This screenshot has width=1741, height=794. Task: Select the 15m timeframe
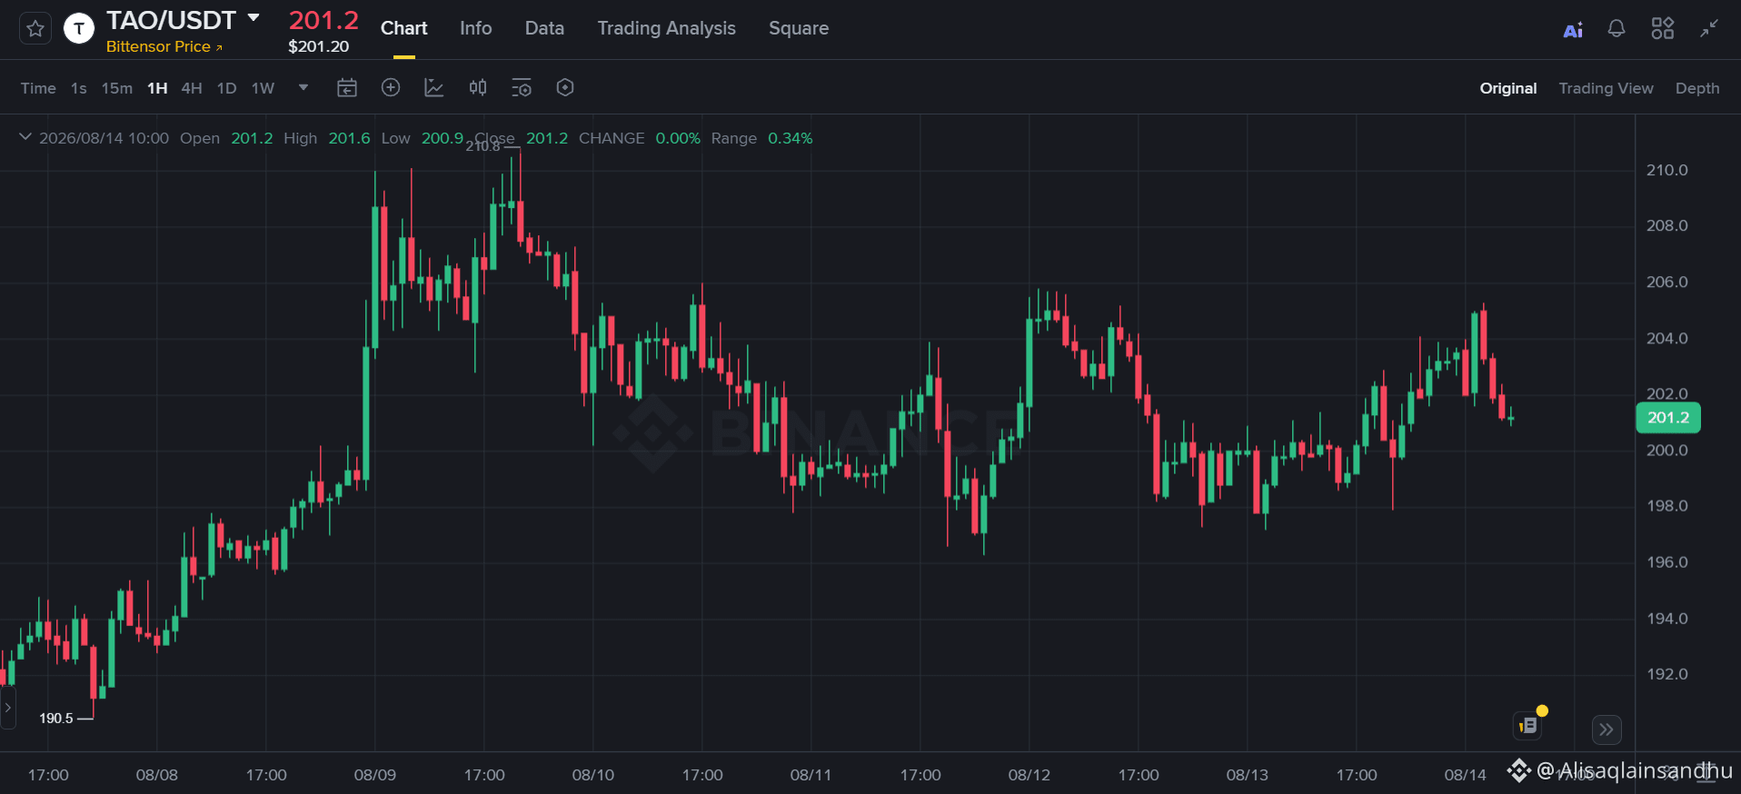tap(116, 88)
